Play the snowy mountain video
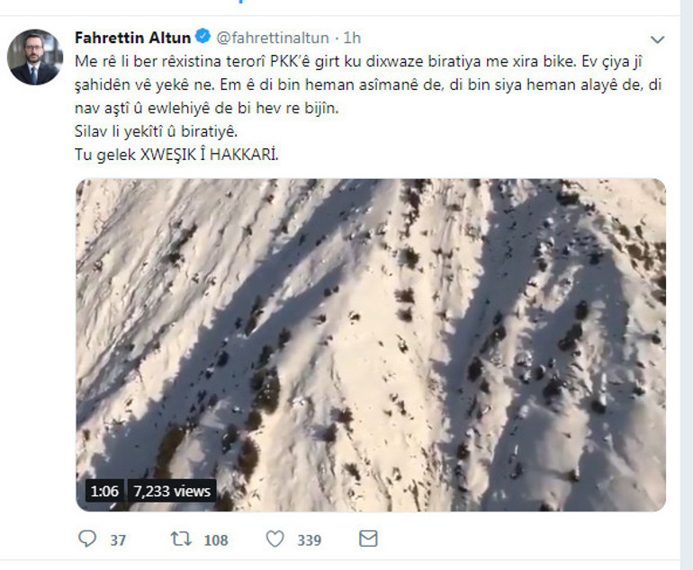 pyautogui.click(x=371, y=345)
